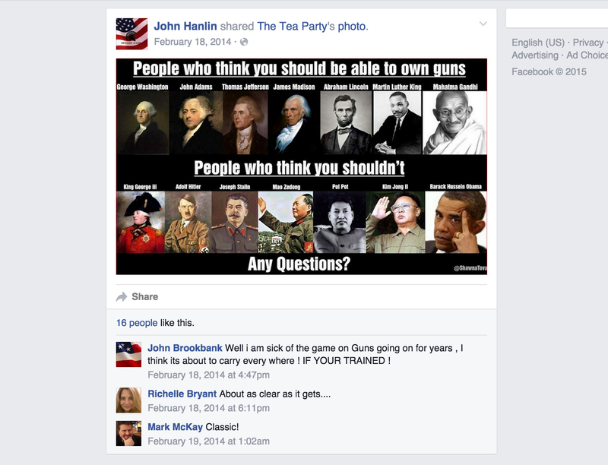The image size is (608, 465).
Task: Open the gun ownership meme image
Action: click(x=302, y=166)
